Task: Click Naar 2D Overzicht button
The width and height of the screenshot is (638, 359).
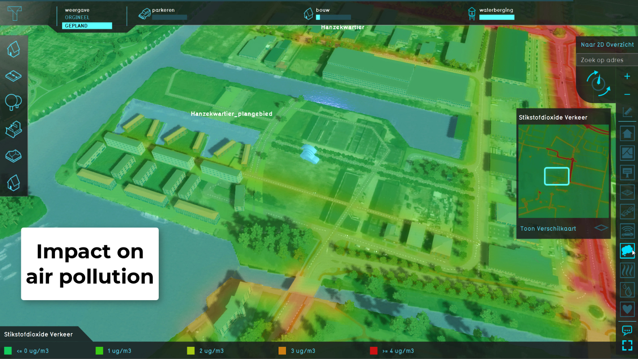Action: tap(607, 44)
